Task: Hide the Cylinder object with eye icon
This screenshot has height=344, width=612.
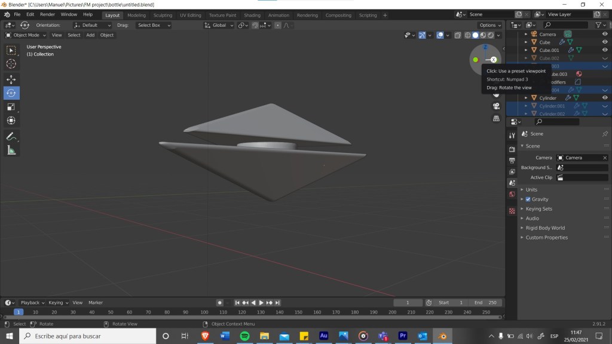Action: (x=605, y=98)
